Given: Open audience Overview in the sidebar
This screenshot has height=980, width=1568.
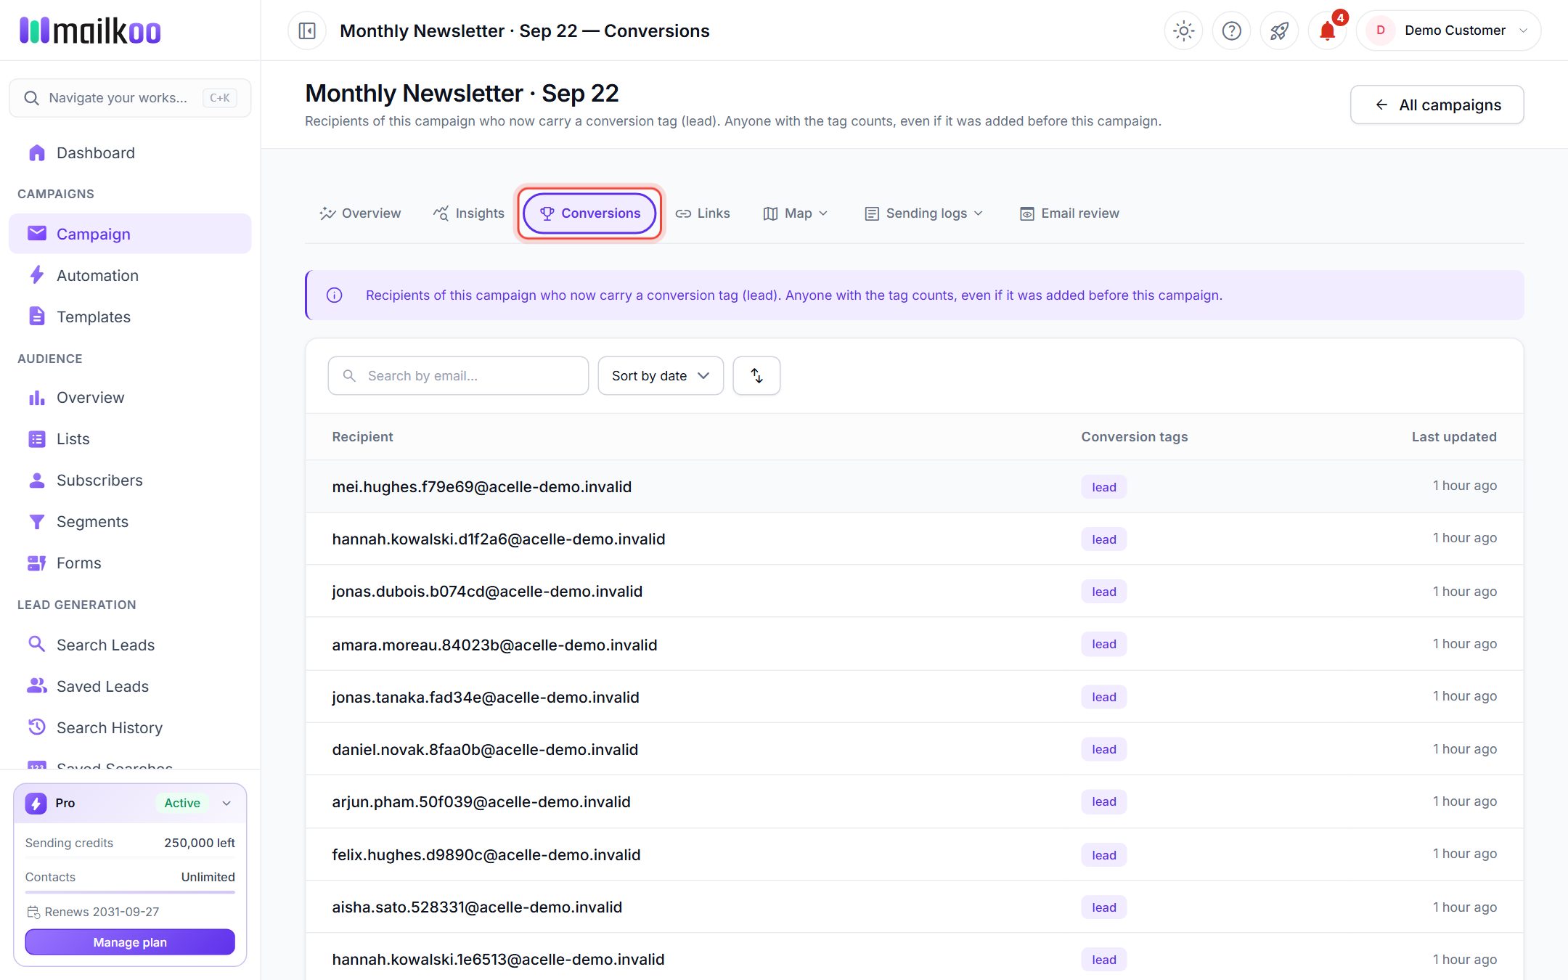Looking at the screenshot, I should click(x=130, y=397).
